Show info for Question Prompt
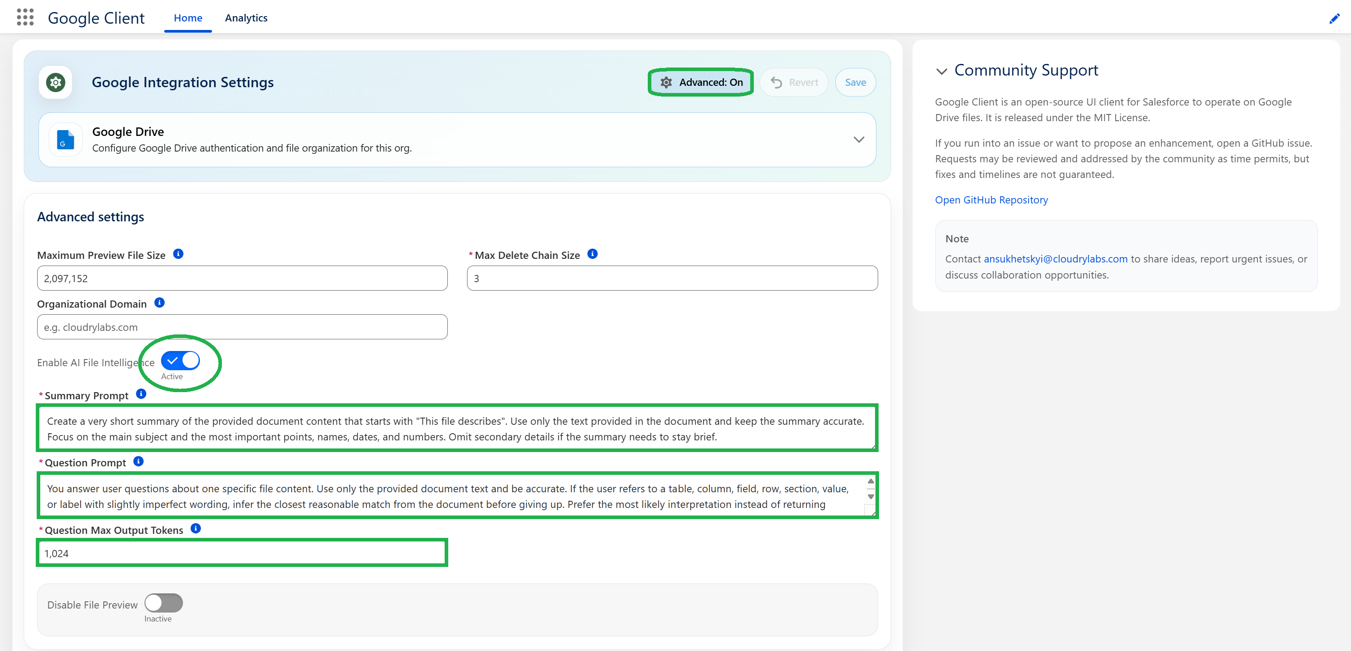This screenshot has width=1351, height=651. point(139,461)
